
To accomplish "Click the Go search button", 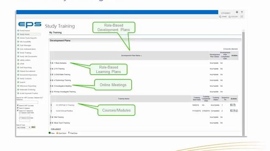I will [33, 127].
